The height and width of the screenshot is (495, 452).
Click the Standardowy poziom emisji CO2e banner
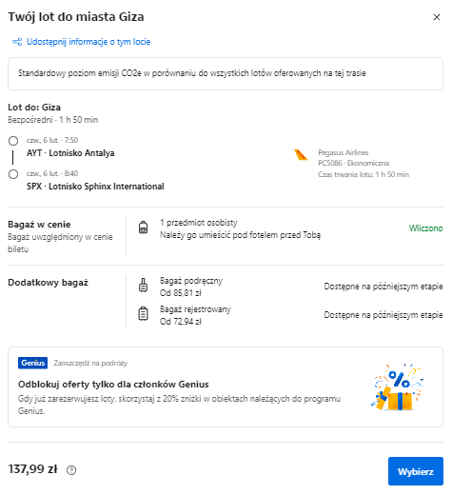(226, 73)
